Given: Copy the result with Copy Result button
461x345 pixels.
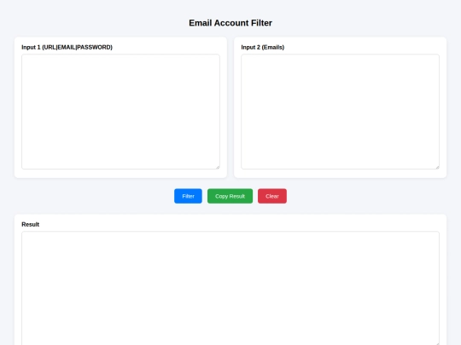Looking at the screenshot, I should pos(230,196).
